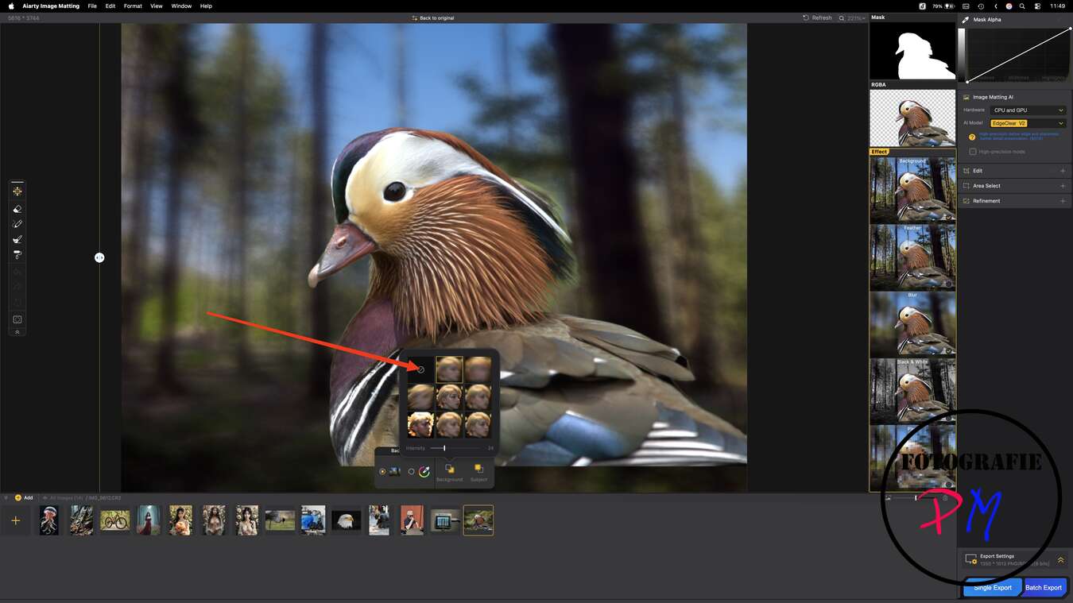The width and height of the screenshot is (1073, 603).
Task: Click the Single Export button
Action: coord(992,587)
